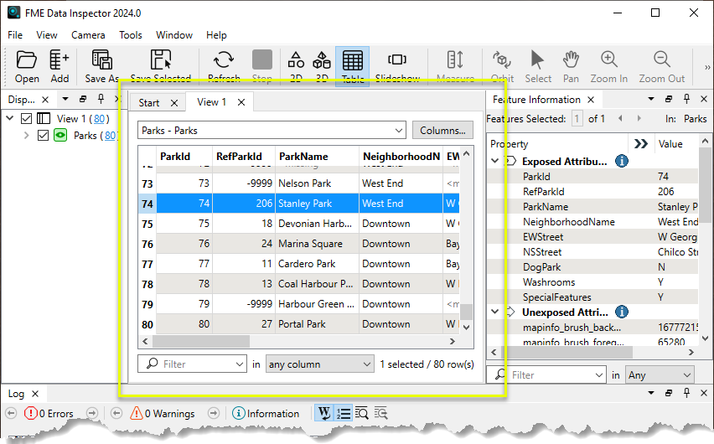Click the table's horizontal scrollbar thumb
The width and height of the screenshot is (714, 444).
click(x=196, y=342)
